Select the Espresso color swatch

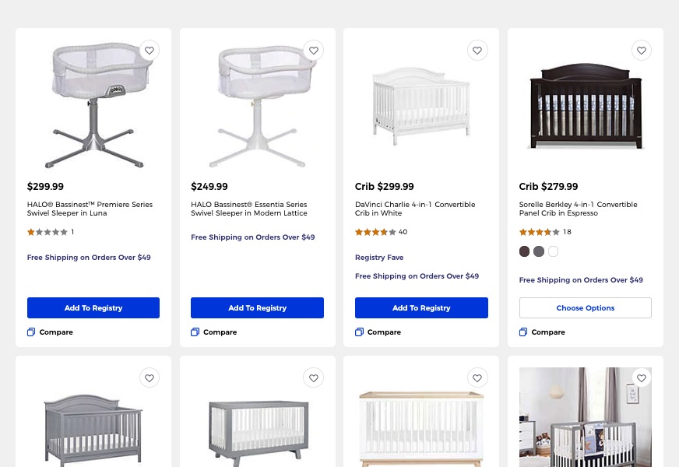(524, 251)
